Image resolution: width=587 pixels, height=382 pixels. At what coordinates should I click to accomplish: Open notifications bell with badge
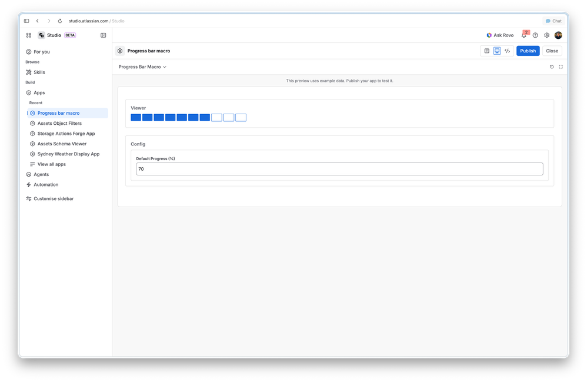pos(524,35)
